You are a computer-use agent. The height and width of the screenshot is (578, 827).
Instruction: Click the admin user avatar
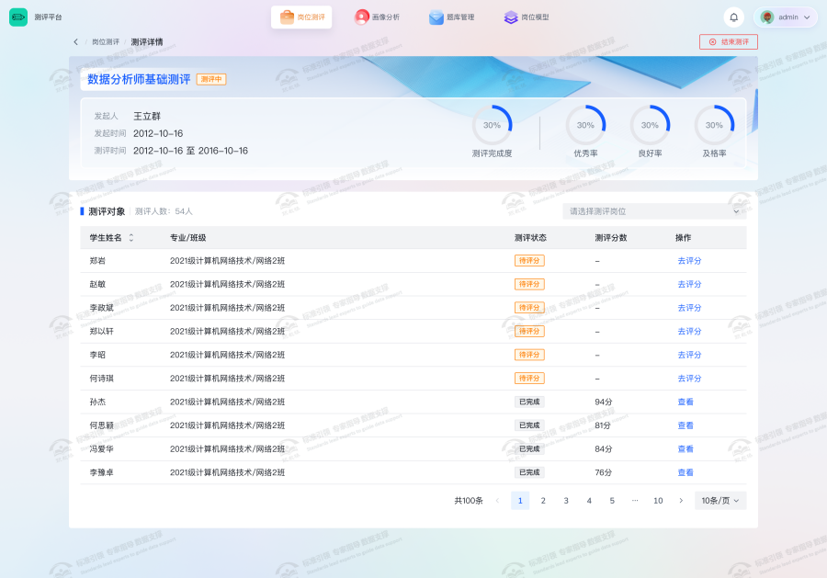point(767,17)
